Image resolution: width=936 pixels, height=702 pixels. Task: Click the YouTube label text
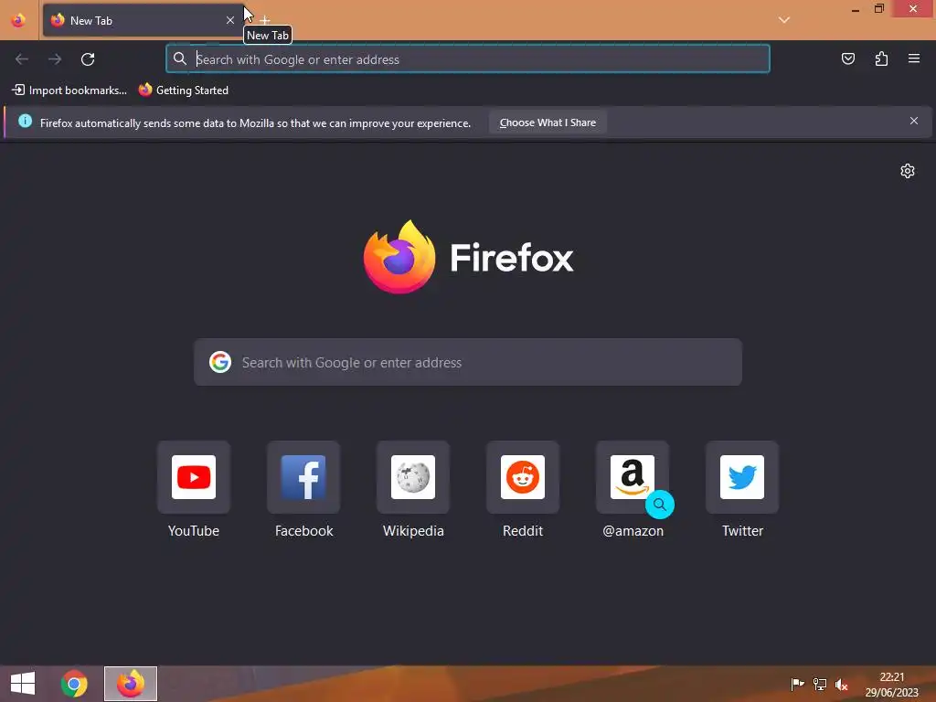[x=194, y=531]
